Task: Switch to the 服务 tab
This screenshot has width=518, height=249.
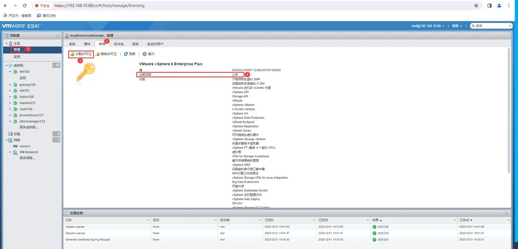Action: [x=135, y=44]
